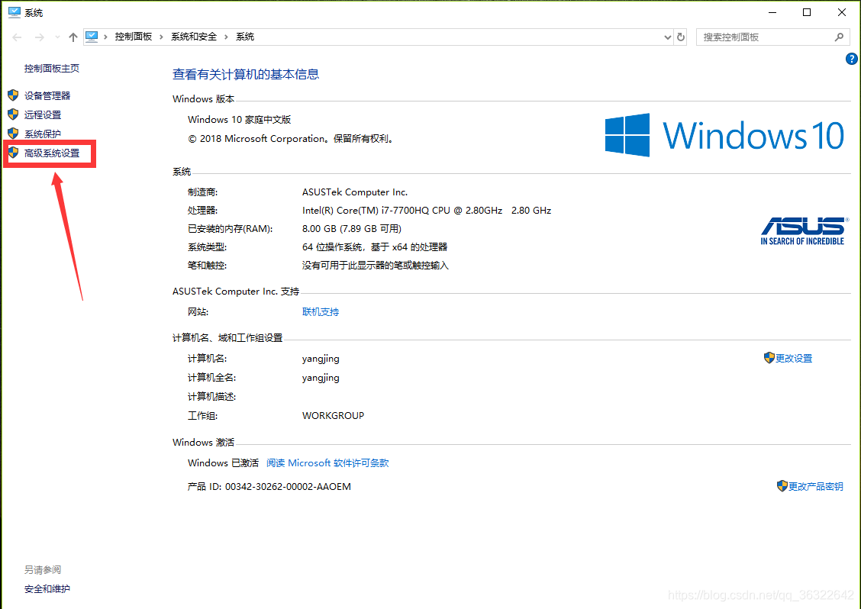Select 控制面板 in the breadcrumb path
This screenshot has width=861, height=609.
134,37
